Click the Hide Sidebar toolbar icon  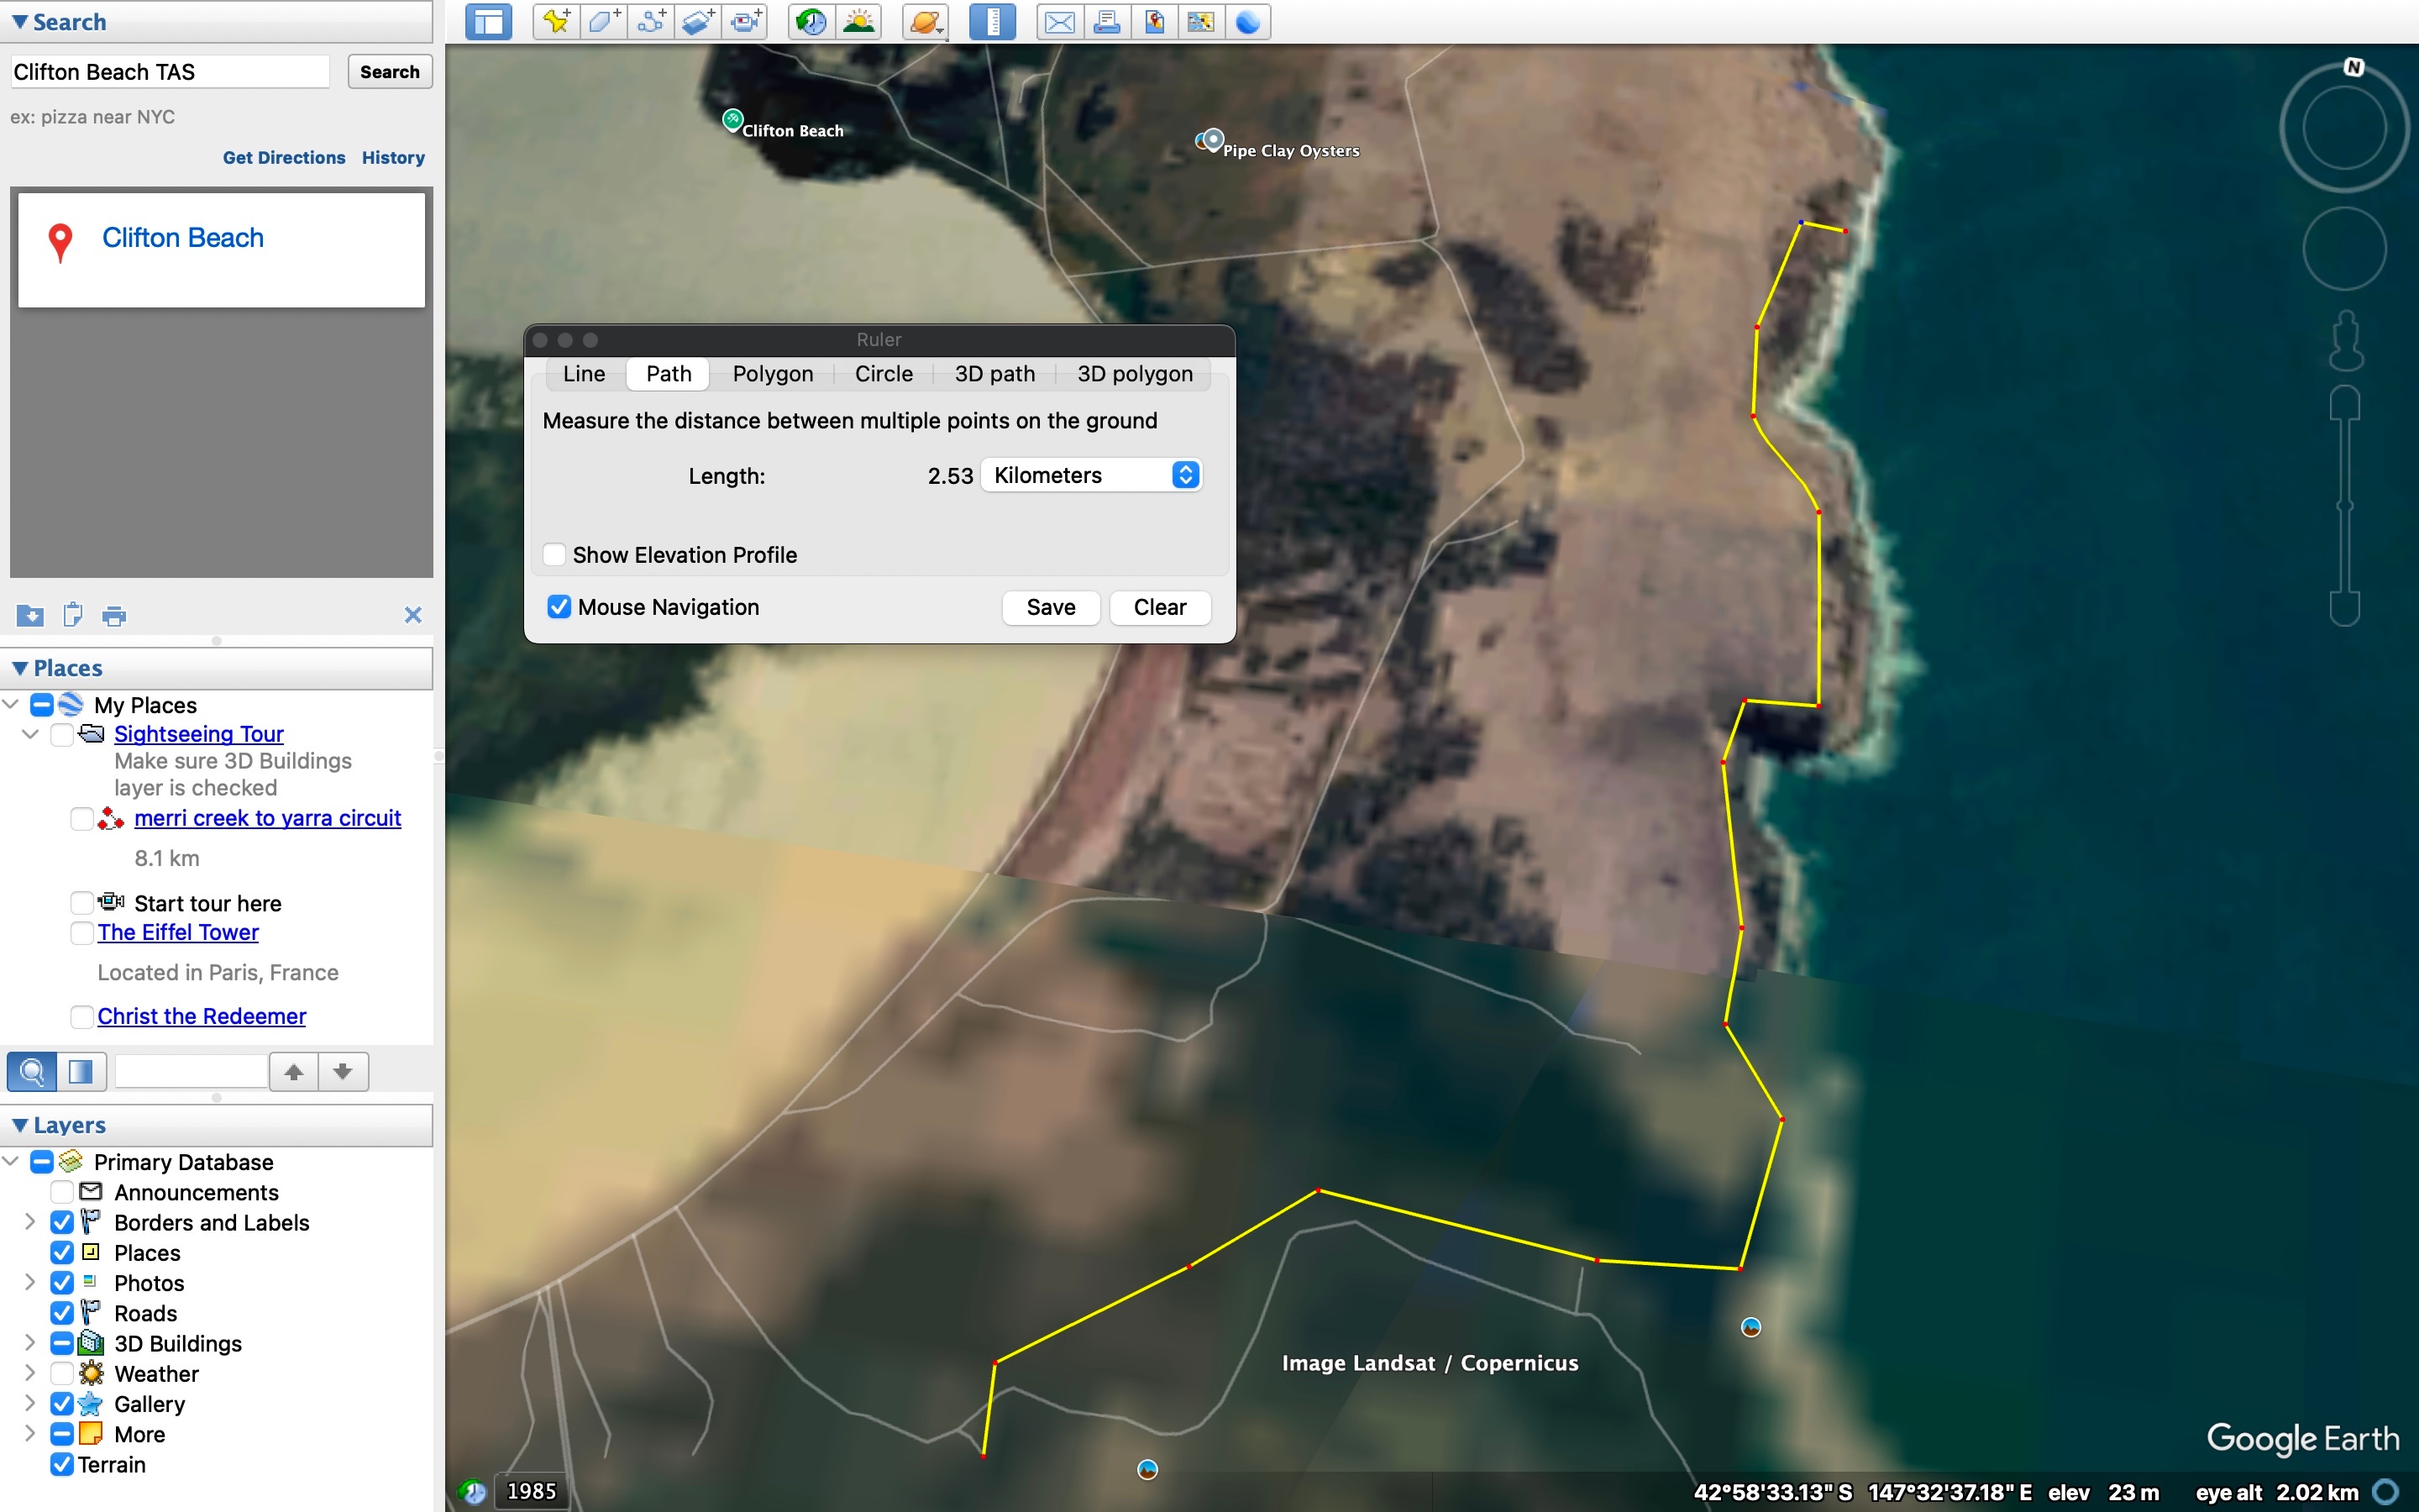pyautogui.click(x=489, y=21)
